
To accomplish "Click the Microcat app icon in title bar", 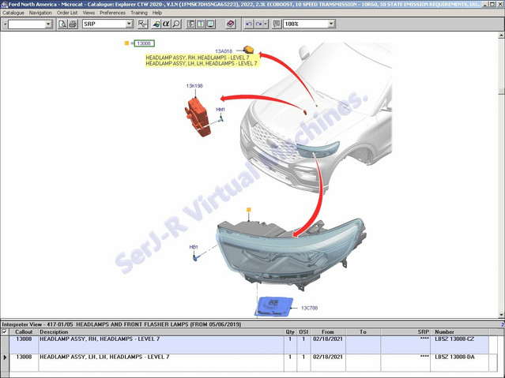I will 4,4.
